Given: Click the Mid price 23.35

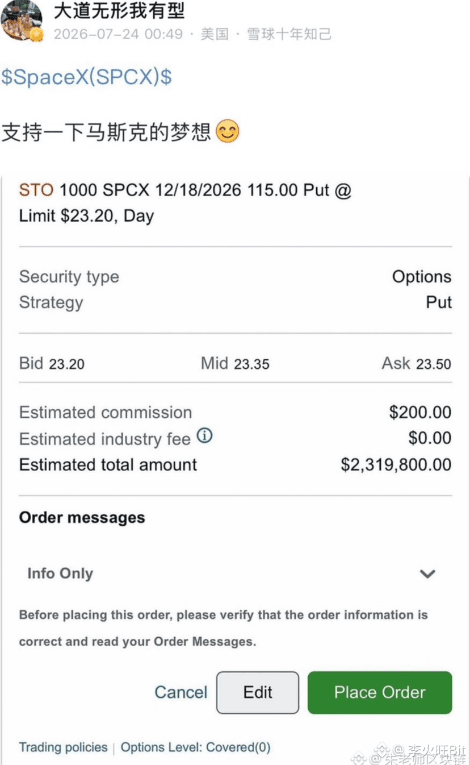Looking at the screenshot, I should [x=251, y=364].
